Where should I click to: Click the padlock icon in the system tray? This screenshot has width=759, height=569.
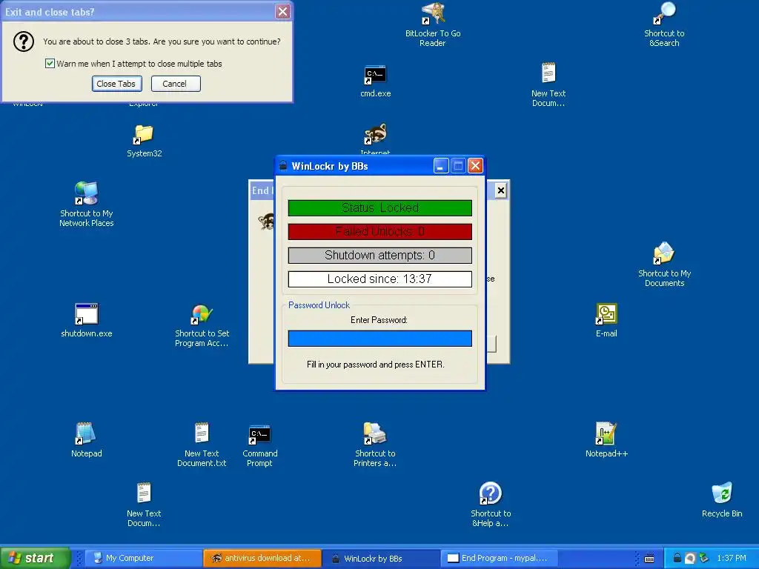(677, 558)
